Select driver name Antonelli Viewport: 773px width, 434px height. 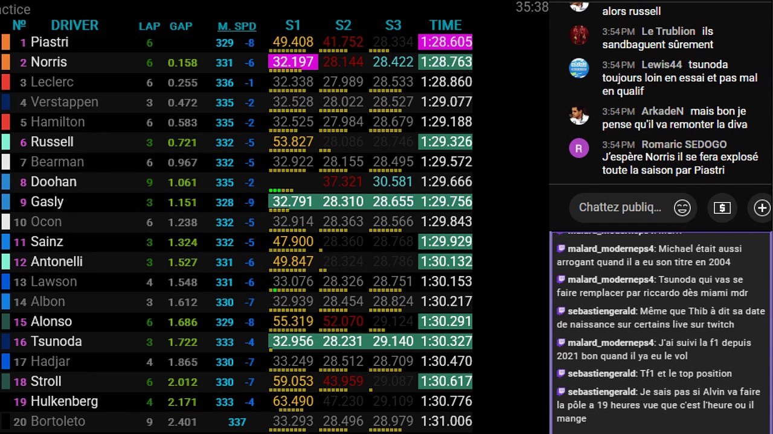(x=57, y=261)
